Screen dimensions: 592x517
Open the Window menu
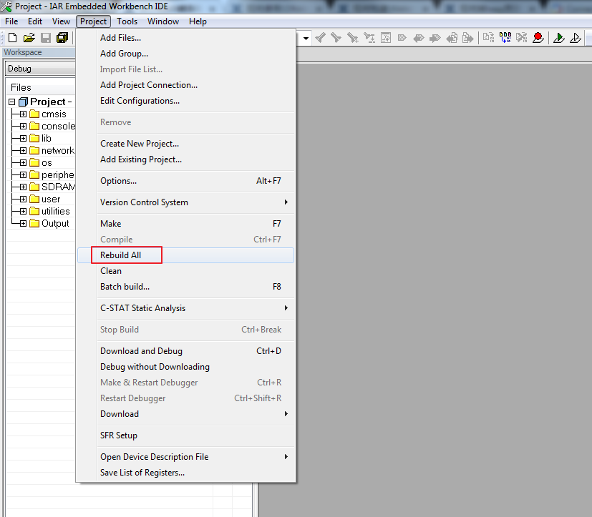pos(163,21)
